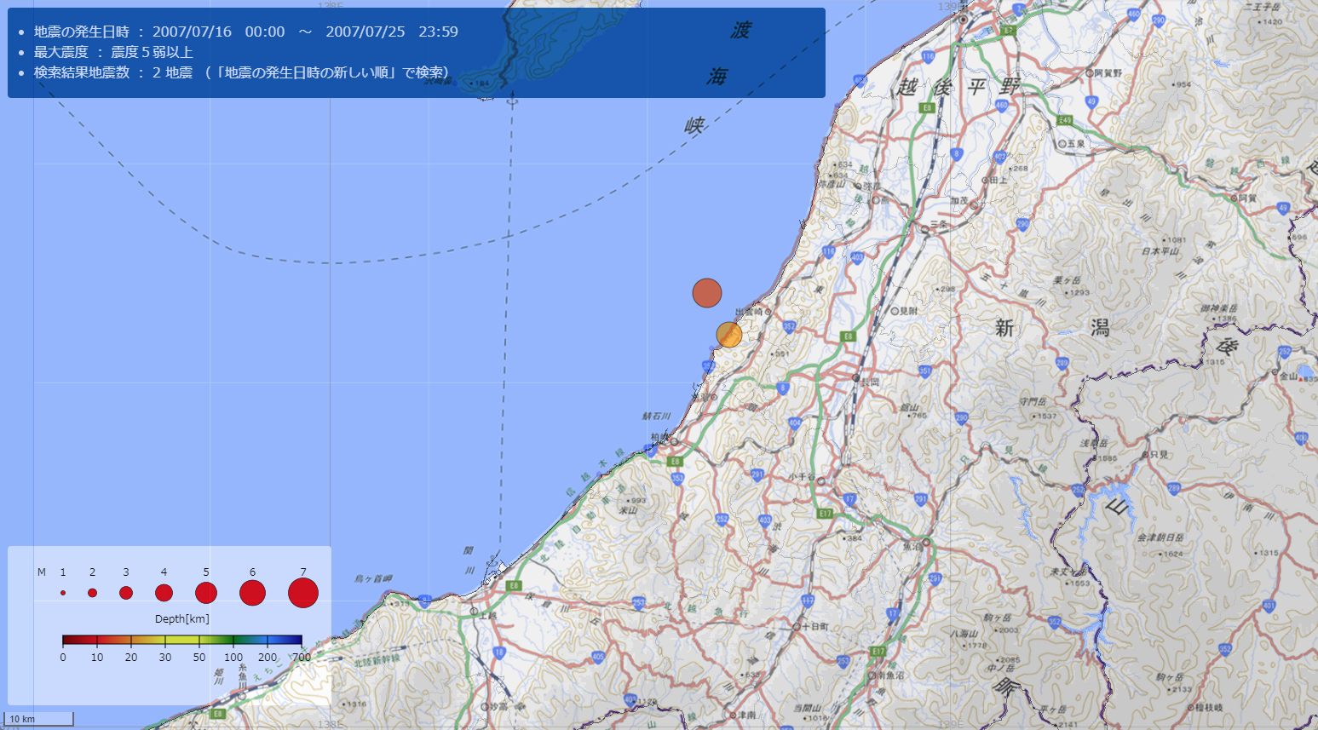The height and width of the screenshot is (730, 1318).
Task: Click the route 253 shield on map
Action: point(639,603)
